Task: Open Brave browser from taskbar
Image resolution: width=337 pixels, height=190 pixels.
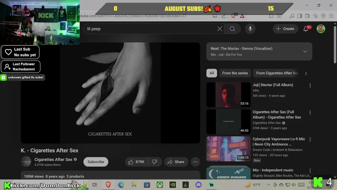Action: coord(108,185)
